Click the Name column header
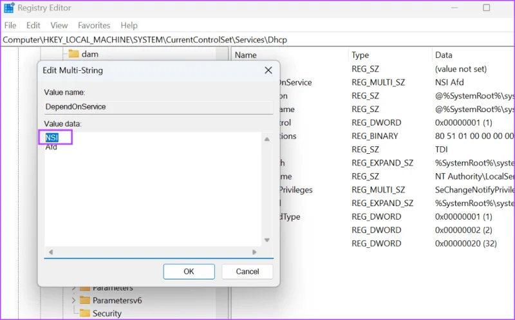 tap(246, 55)
